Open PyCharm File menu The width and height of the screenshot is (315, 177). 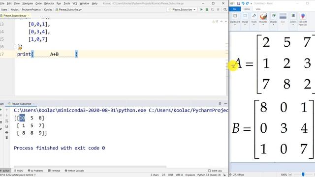pos(2,3)
